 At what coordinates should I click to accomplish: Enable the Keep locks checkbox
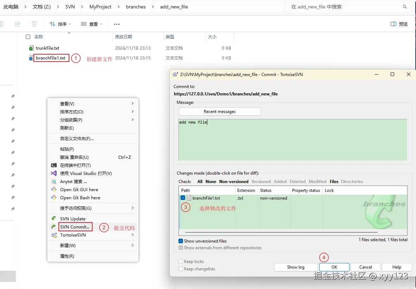pyautogui.click(x=181, y=262)
